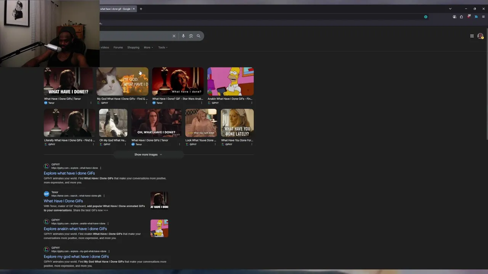Open the more-options dots for my-god-what-have-i-done result
Image resolution: width=488 pixels, height=274 pixels.
tap(109, 251)
